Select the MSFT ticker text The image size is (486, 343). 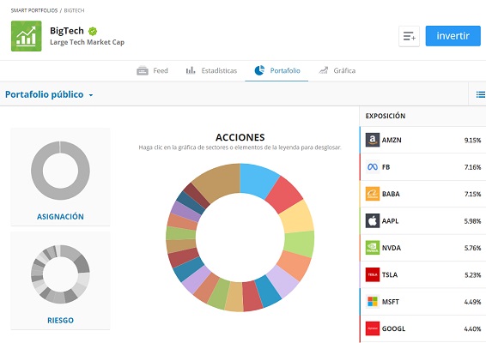tap(391, 302)
